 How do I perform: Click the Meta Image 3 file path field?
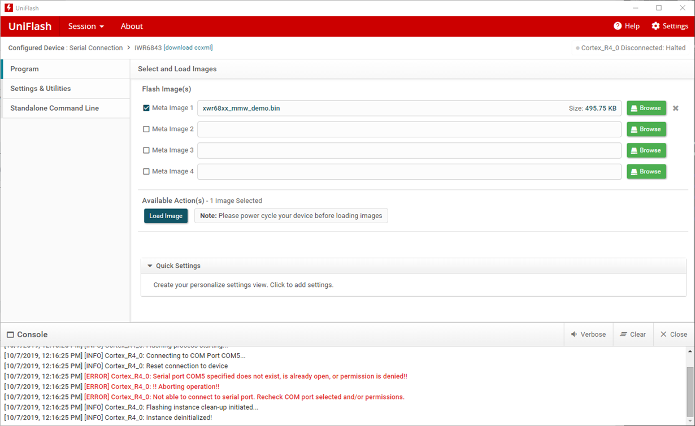pos(409,150)
